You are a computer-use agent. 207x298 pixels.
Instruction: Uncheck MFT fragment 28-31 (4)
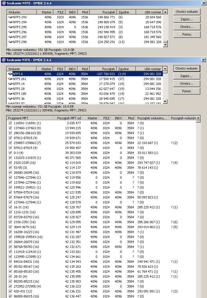pos(10,276)
